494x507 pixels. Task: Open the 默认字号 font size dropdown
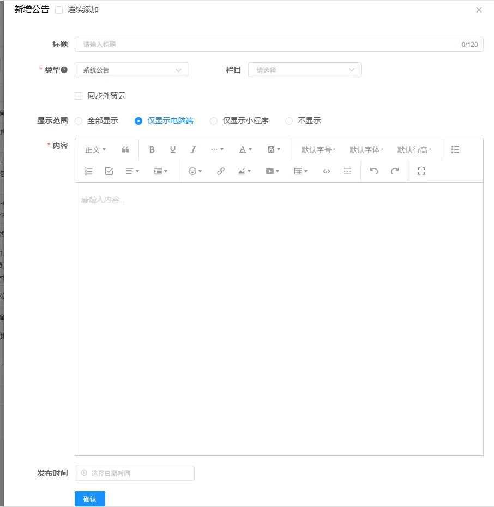[x=318, y=149]
